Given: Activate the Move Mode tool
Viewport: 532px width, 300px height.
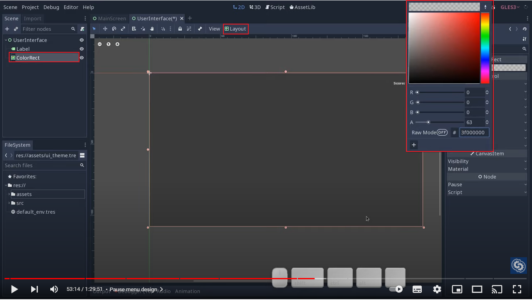Looking at the screenshot, I should point(105,29).
